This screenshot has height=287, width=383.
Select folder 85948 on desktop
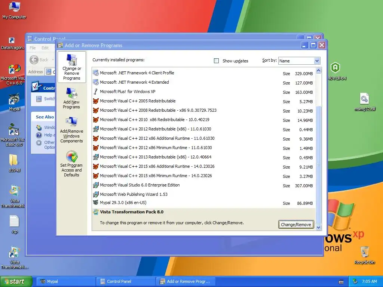click(14, 163)
